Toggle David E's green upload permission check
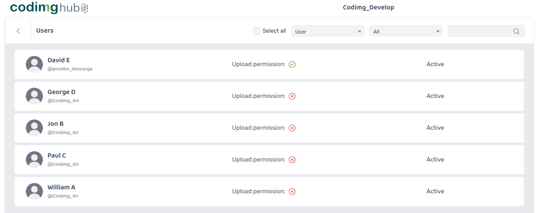538x213 pixels. pos(292,64)
